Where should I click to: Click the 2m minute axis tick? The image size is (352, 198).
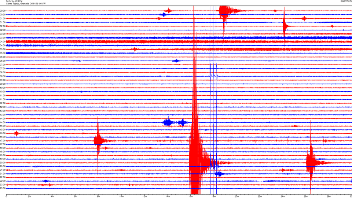tap(29, 197)
